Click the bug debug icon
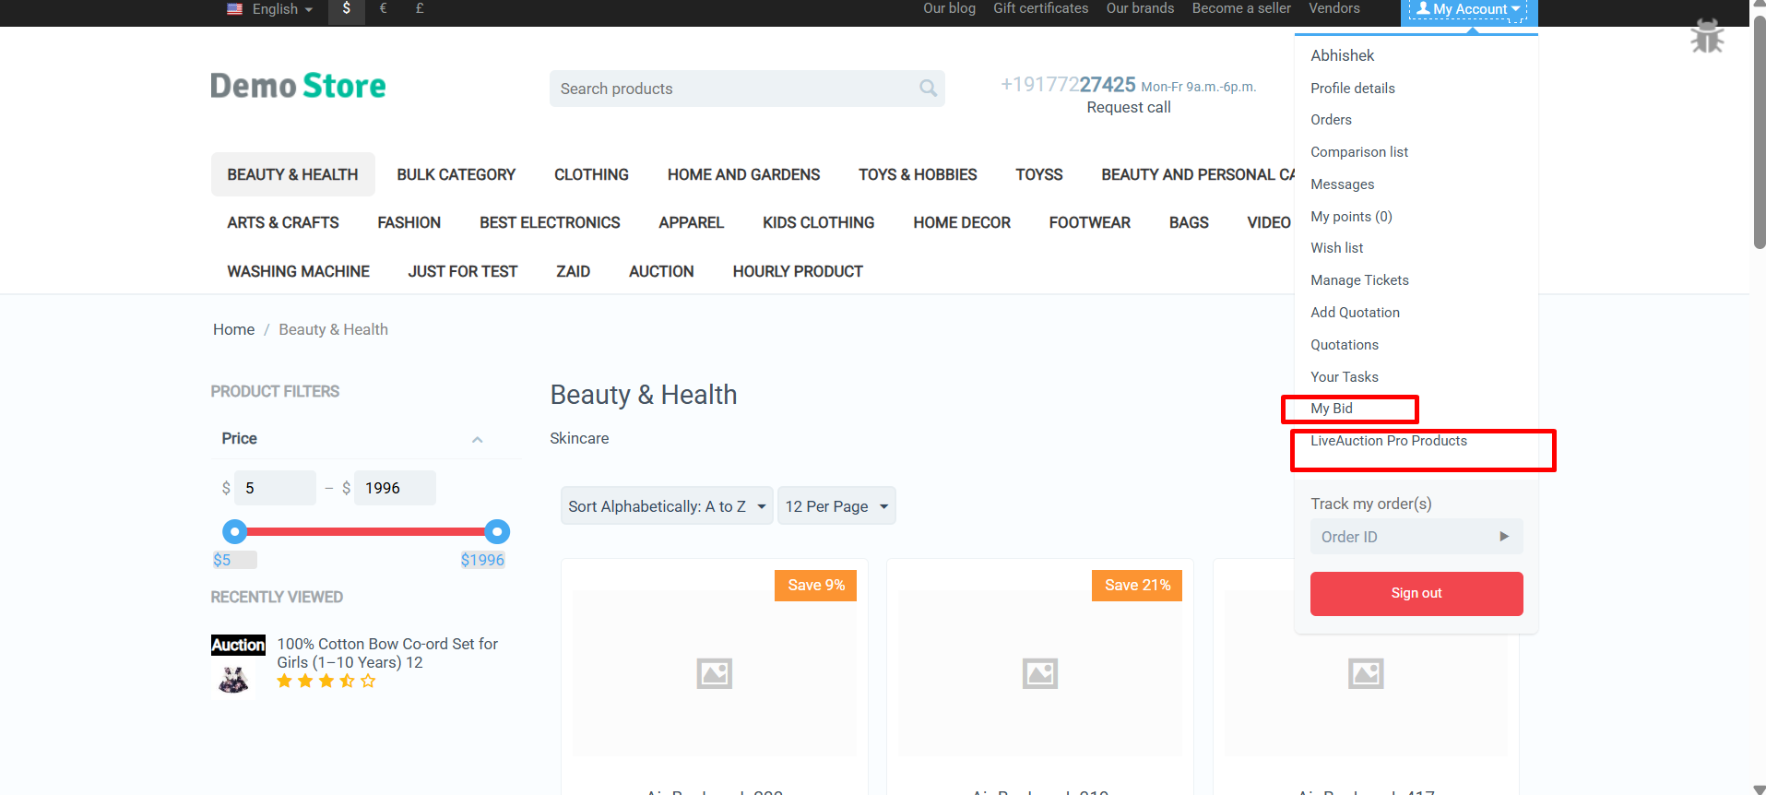1766x795 pixels. pos(1706,37)
